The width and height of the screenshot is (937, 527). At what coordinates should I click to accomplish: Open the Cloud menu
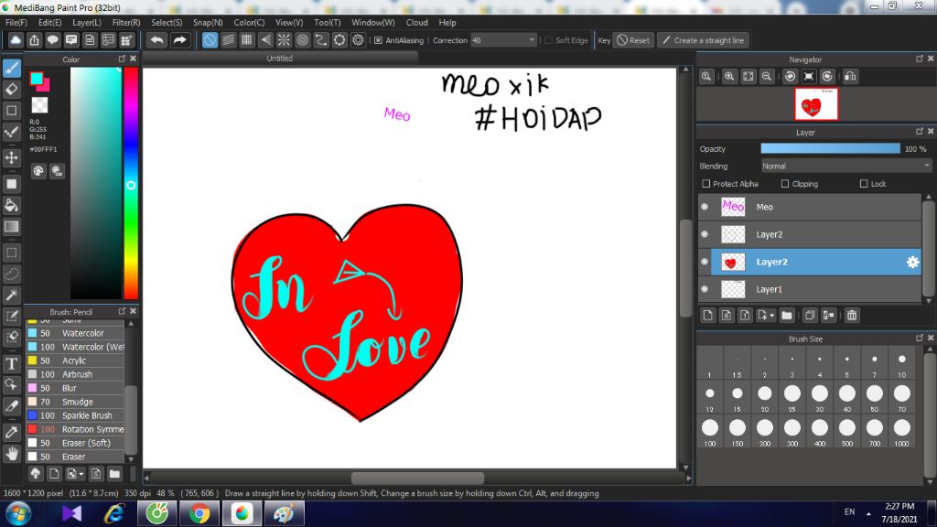tap(416, 22)
